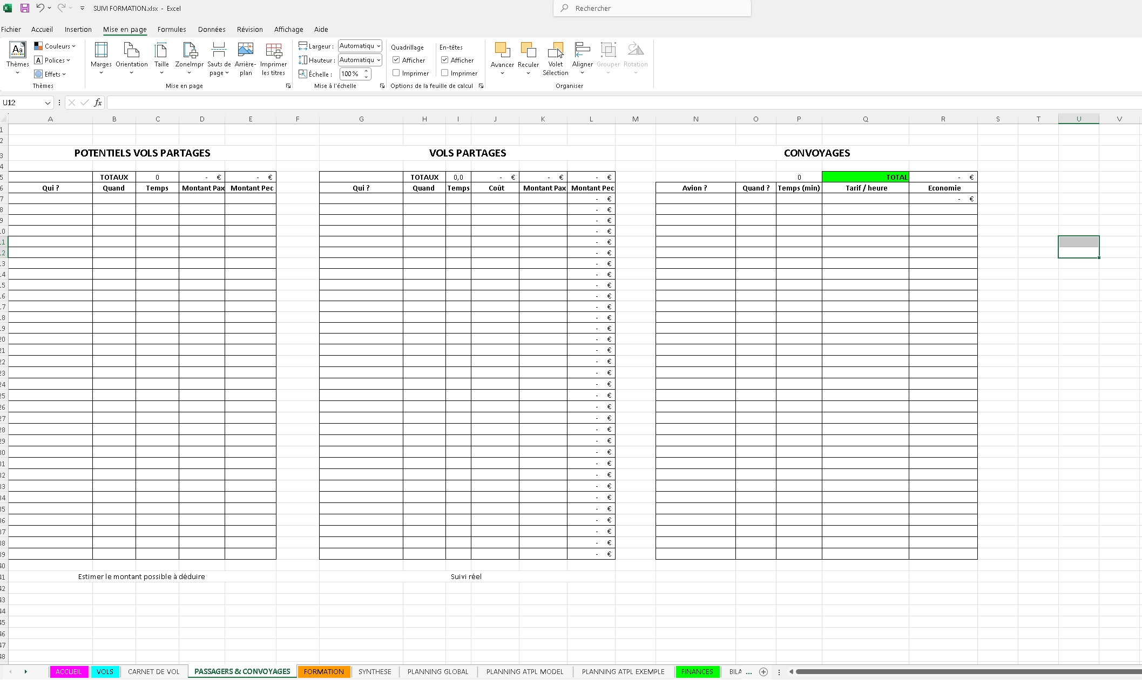The width and height of the screenshot is (1142, 680).
Task: Click the formula bar input field
Action: click(624, 103)
